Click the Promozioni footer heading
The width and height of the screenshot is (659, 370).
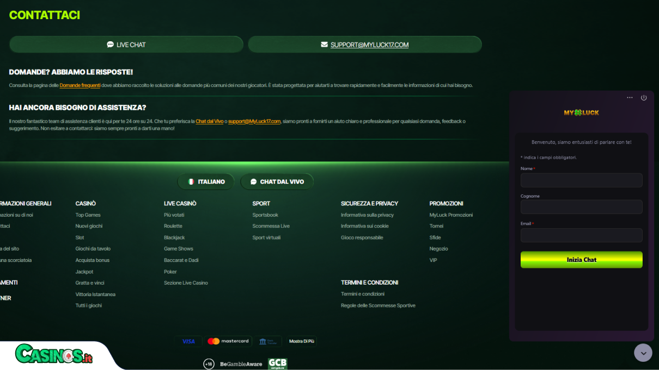click(x=446, y=203)
